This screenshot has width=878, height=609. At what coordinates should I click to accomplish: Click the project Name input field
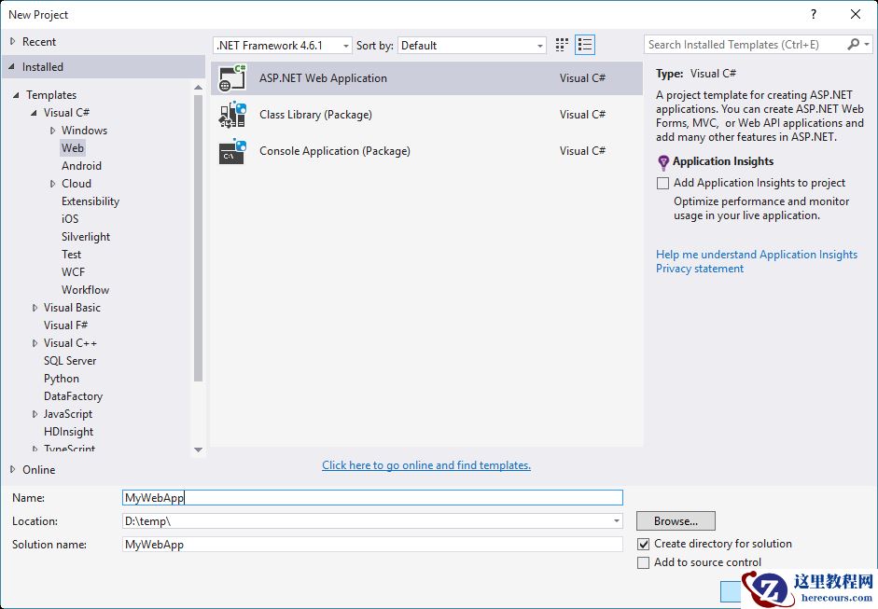(x=372, y=498)
